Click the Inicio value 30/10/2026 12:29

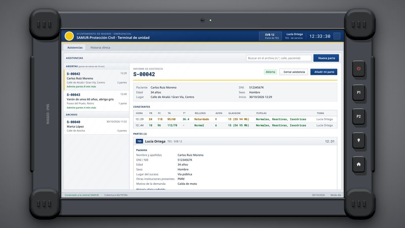coord(260,97)
